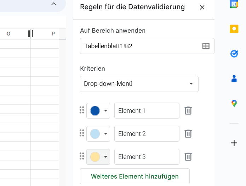Open the color dropdown for Element 3
This screenshot has width=246, height=186.
point(105,157)
